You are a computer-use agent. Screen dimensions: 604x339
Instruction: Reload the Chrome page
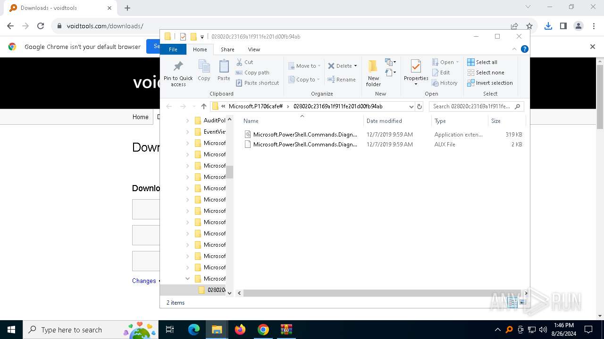(x=41, y=26)
